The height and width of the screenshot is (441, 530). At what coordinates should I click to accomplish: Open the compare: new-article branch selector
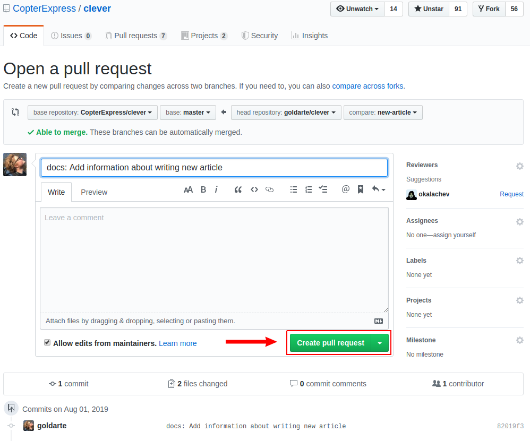click(383, 112)
